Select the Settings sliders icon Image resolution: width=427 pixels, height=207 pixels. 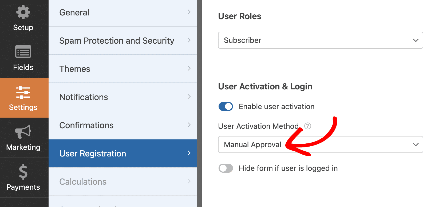coord(23,92)
